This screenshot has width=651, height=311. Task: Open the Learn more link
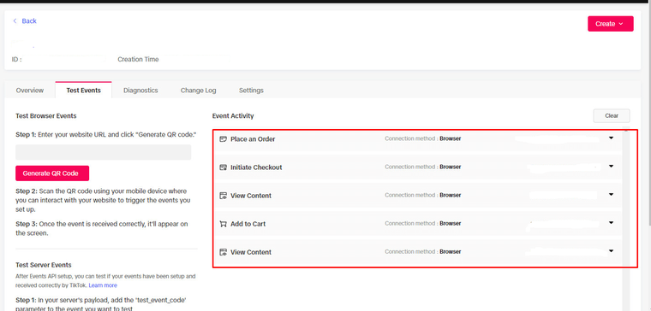pos(103,285)
